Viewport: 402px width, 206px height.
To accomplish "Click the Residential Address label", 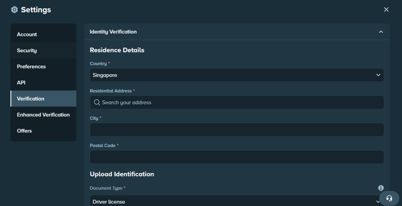I will pyautogui.click(x=110, y=91).
